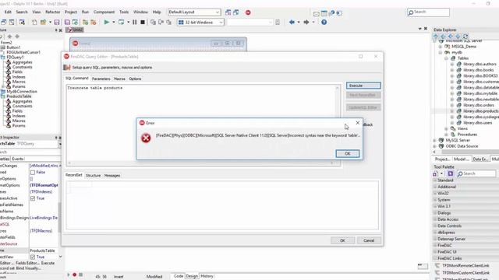499x280 pixels.
Task: Click the library.dbo.products table icon
Action: [459, 111]
